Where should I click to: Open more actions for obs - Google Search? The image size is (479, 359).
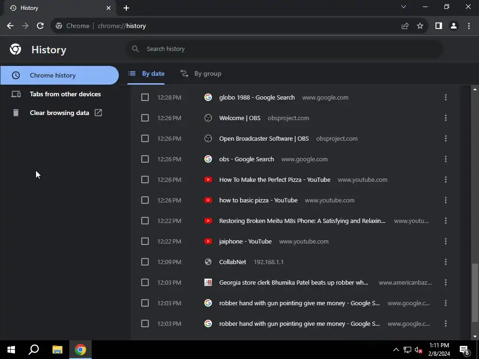tap(446, 159)
